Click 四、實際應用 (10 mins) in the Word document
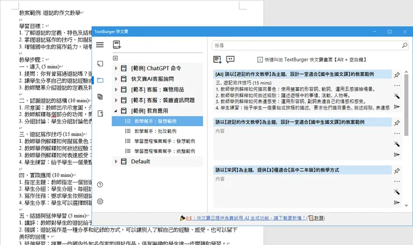The height and width of the screenshot is (245, 413). coord(46,175)
